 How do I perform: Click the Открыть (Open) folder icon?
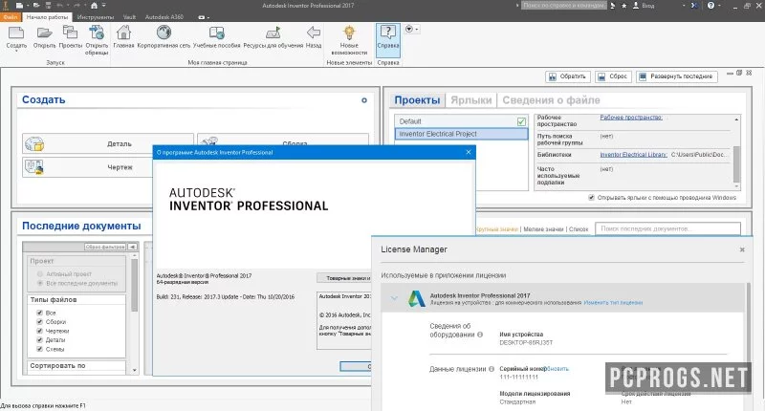[x=44, y=32]
